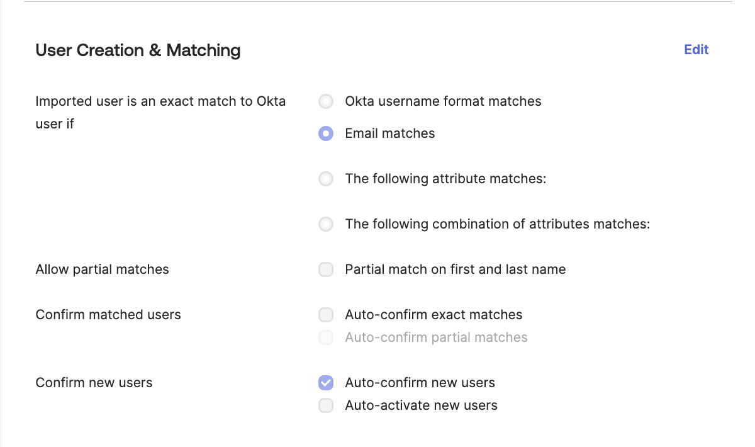Click the Confirm new users row label
755x447 pixels.
pos(94,383)
